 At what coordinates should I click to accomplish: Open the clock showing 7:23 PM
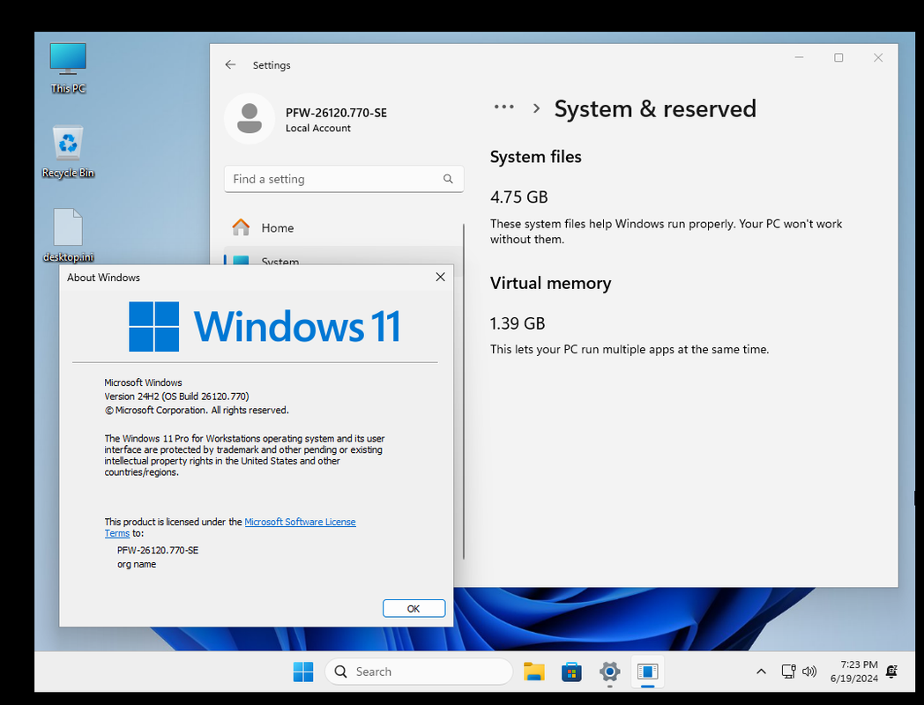(853, 672)
